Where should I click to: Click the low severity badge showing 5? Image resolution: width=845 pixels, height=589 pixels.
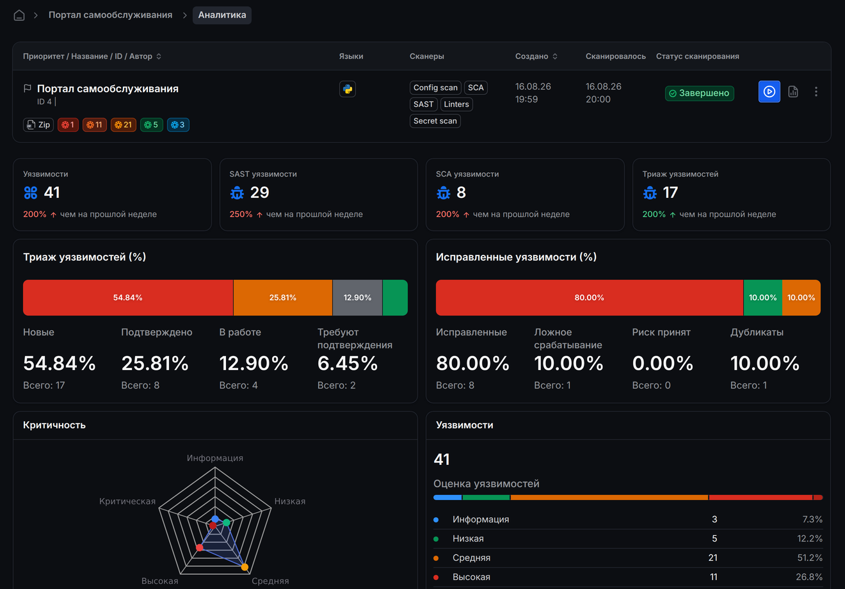152,125
